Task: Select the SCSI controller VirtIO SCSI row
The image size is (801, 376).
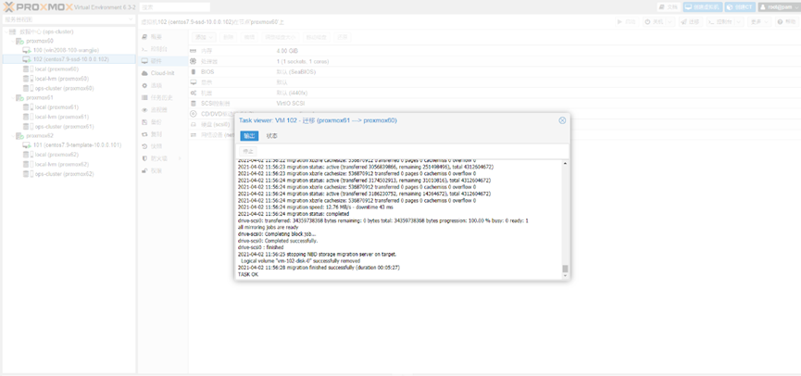Action: (494, 103)
